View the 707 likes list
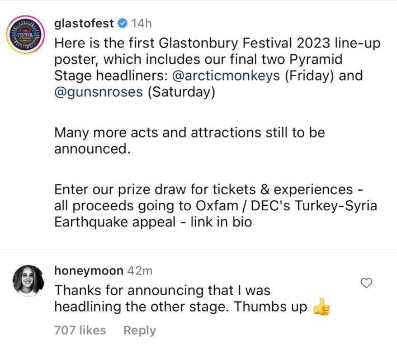 point(80,330)
